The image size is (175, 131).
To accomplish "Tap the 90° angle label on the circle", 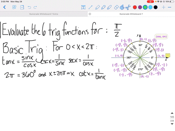I will [140, 45].
